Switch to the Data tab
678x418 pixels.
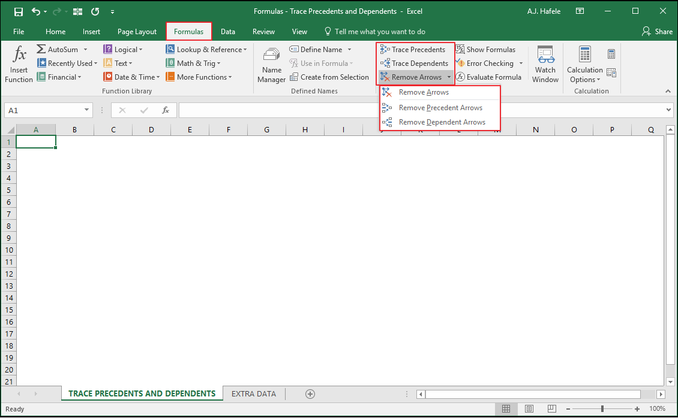click(228, 32)
